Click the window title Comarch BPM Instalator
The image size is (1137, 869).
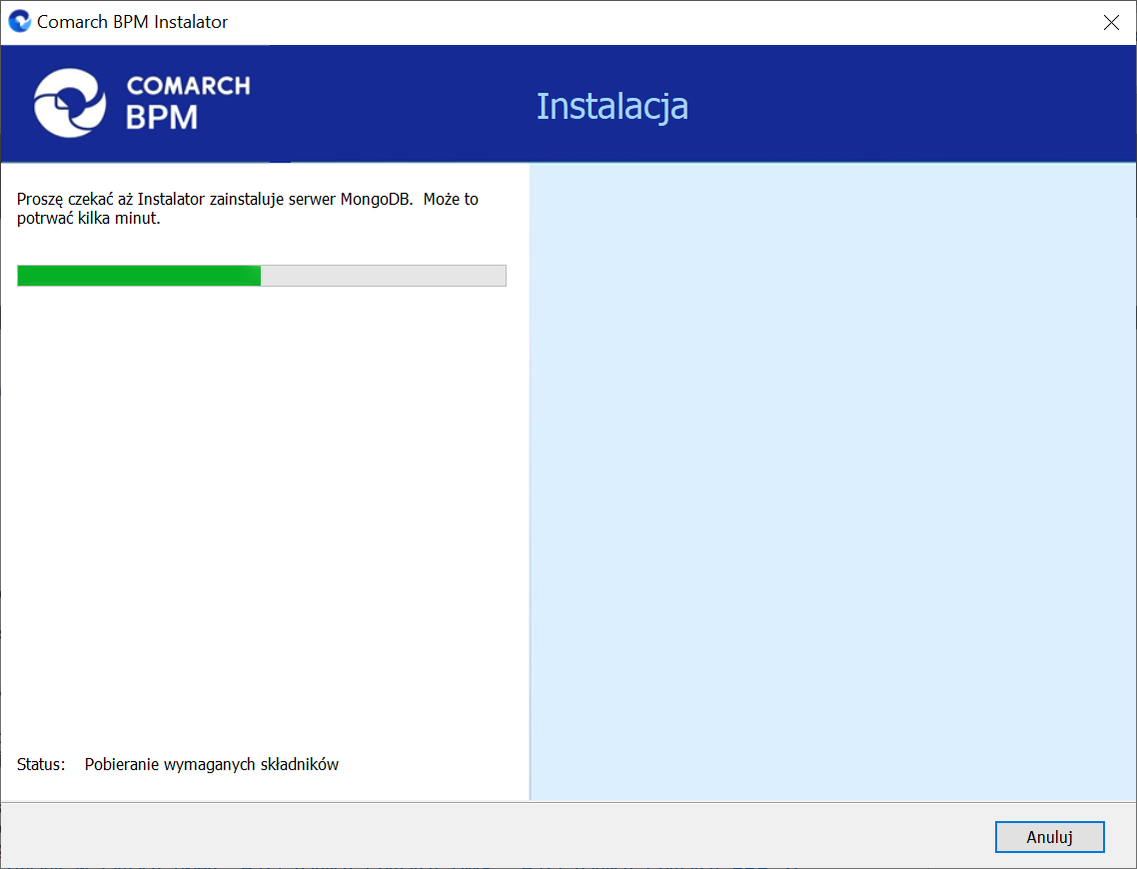click(x=132, y=22)
